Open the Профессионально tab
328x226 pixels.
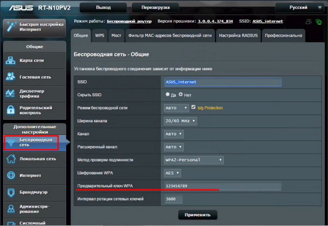(x=283, y=36)
